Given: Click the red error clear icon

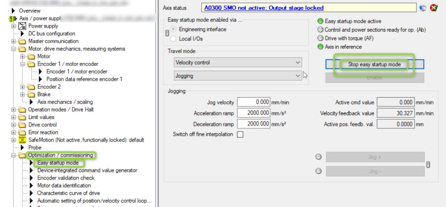Looking at the screenshot, I should pos(433,8).
